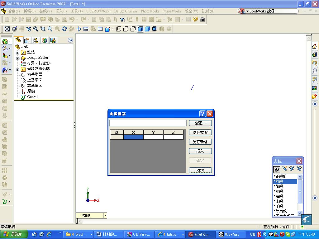Select the Rotate View tool
This screenshot has height=239, width=319.
pyautogui.click(x=64, y=29)
